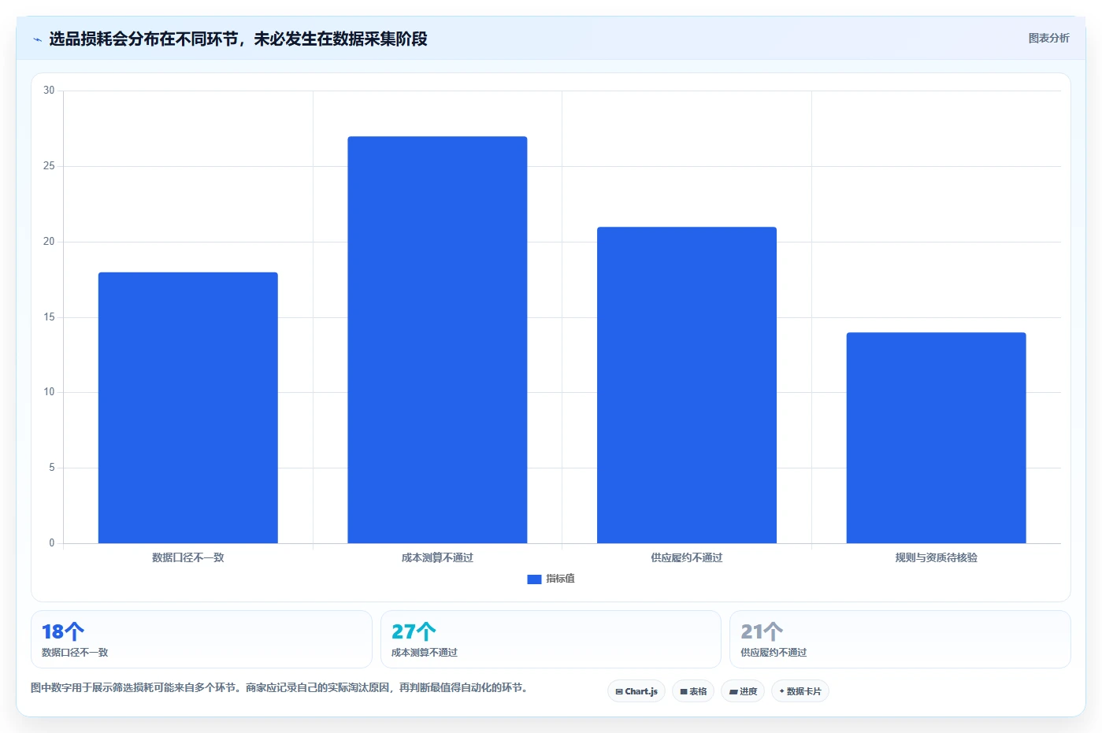Click the 18个 number in first card
This screenshot has width=1102, height=733.
63,631
